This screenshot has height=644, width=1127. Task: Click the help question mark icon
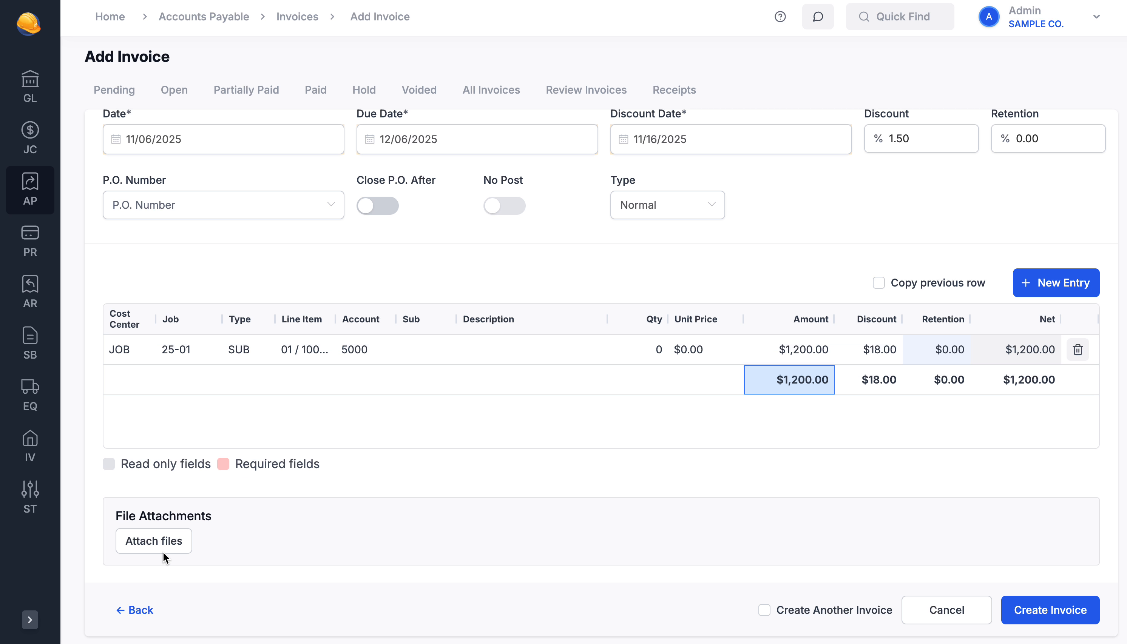coord(780,16)
